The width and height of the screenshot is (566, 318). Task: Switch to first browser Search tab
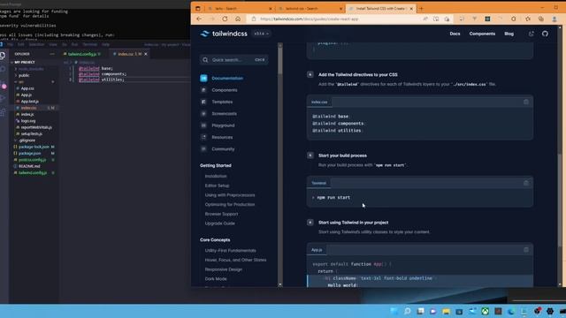click(240, 8)
